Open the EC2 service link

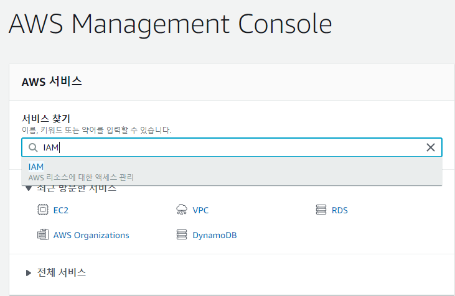click(x=60, y=210)
